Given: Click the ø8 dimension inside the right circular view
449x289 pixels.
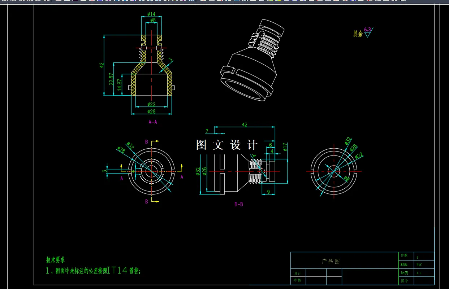Looking at the screenshot, I should pos(346,178).
